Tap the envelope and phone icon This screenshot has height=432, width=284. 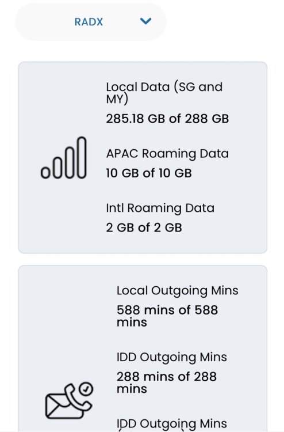tap(69, 401)
